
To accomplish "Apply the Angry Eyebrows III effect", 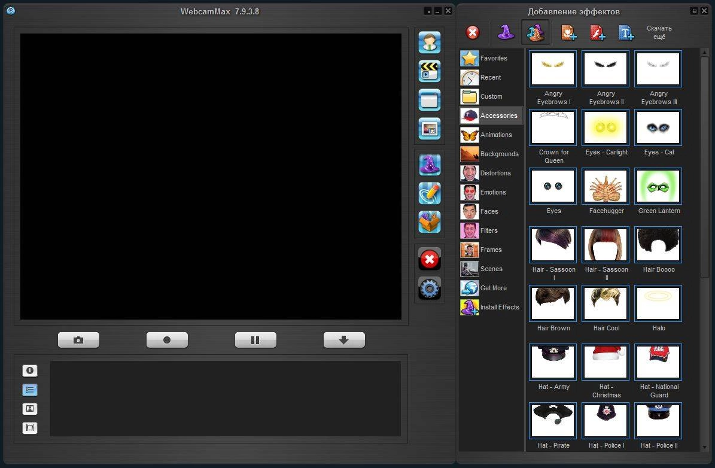I will click(x=658, y=68).
